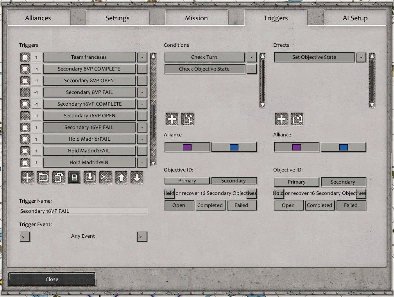Toggle checkbox for Hold MadridWIN trigger

point(25,163)
